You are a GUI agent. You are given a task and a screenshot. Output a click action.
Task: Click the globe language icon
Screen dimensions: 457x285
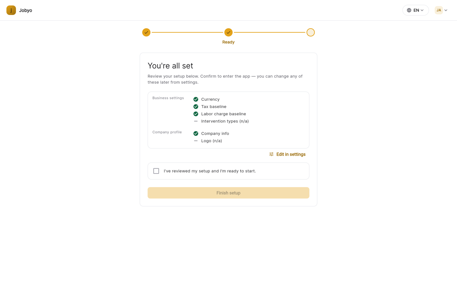tap(409, 10)
